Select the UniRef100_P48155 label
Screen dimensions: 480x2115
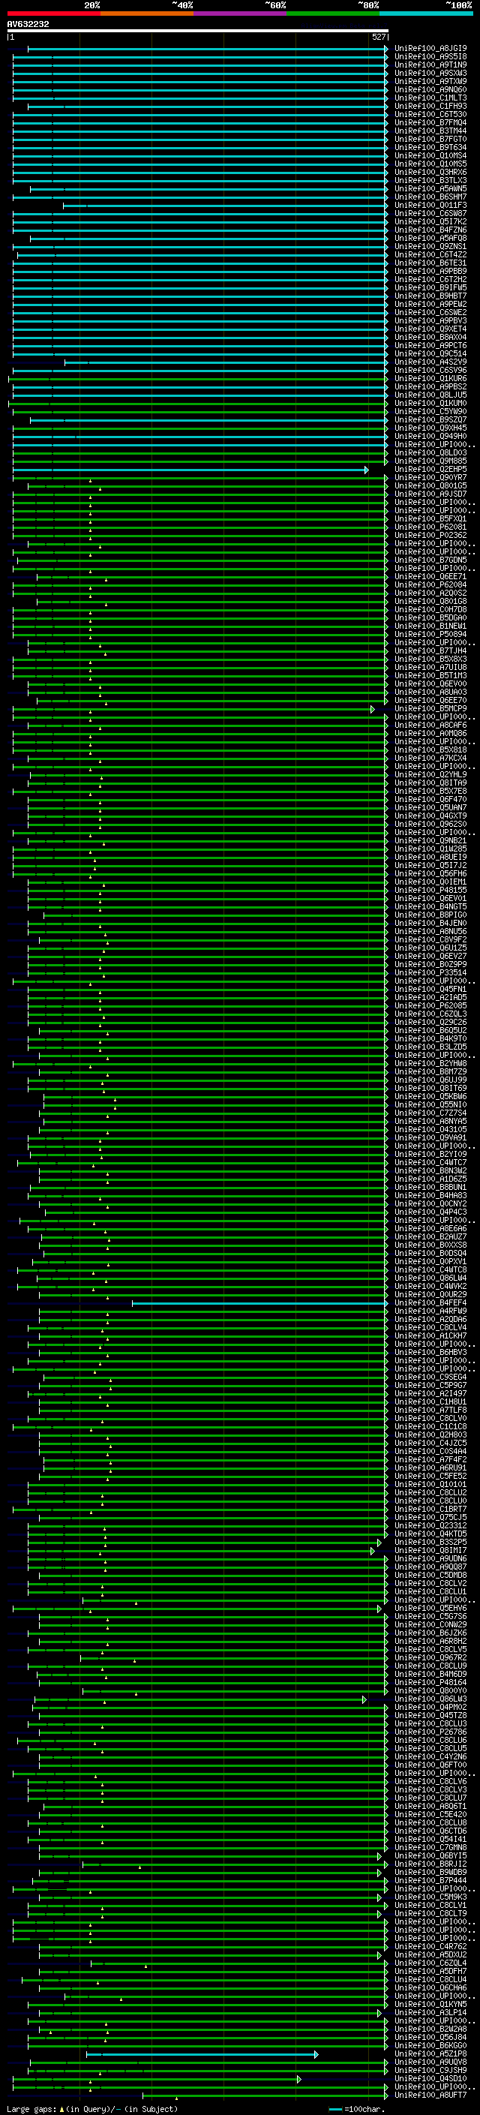pyautogui.click(x=430, y=890)
